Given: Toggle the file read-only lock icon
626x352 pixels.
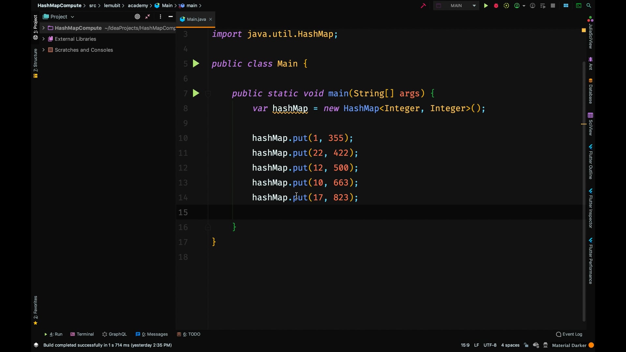Looking at the screenshot, I should click(x=526, y=345).
